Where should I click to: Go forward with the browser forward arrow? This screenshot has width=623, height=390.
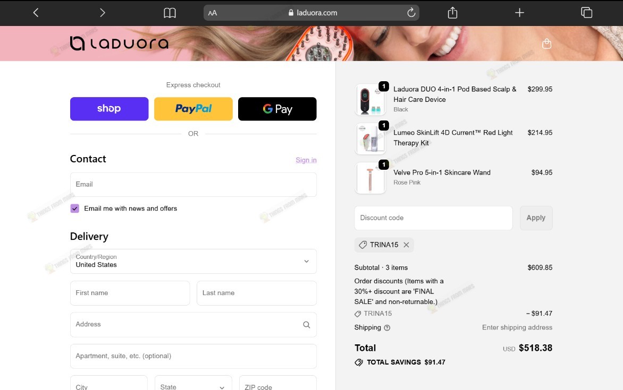pyautogui.click(x=103, y=13)
